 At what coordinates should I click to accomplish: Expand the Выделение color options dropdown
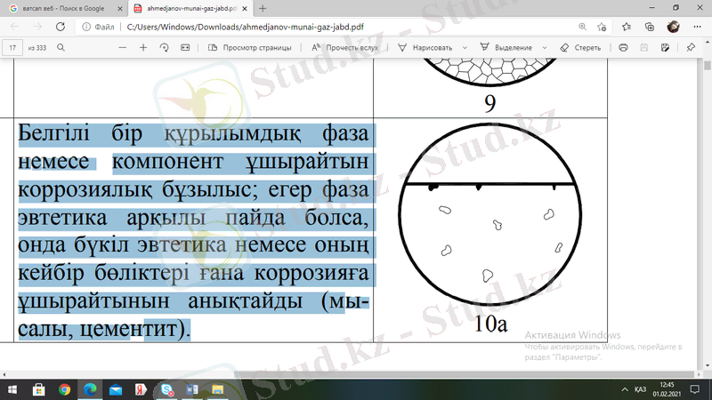coord(545,48)
